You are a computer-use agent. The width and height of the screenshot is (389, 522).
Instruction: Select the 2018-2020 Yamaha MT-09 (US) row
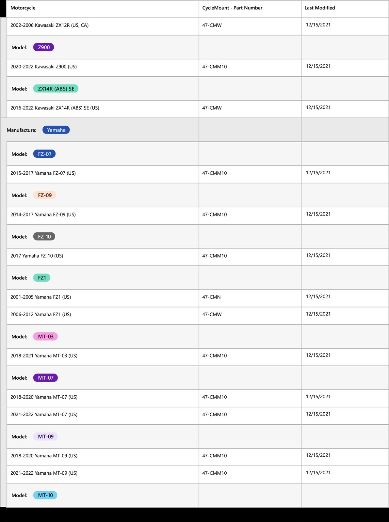tap(198, 457)
